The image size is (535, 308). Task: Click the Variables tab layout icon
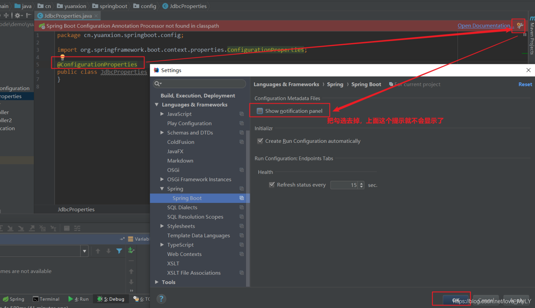click(131, 239)
